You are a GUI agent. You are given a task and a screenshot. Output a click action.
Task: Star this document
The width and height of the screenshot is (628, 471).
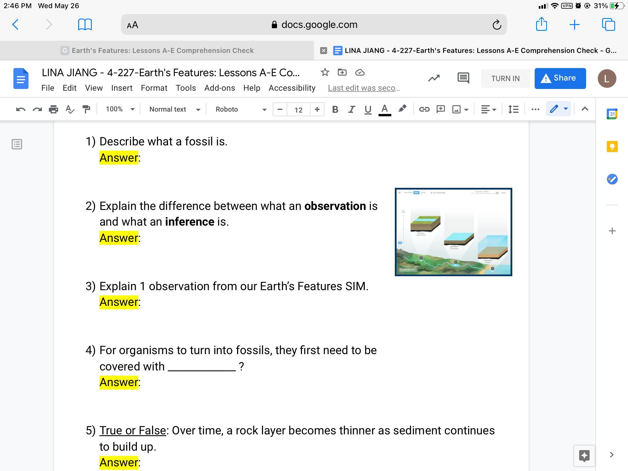(x=325, y=72)
